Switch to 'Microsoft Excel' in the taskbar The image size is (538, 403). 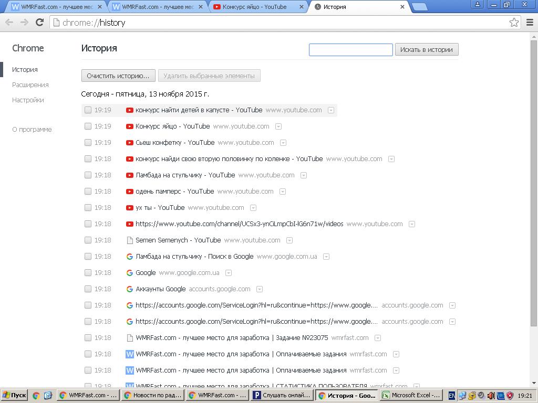click(x=411, y=396)
